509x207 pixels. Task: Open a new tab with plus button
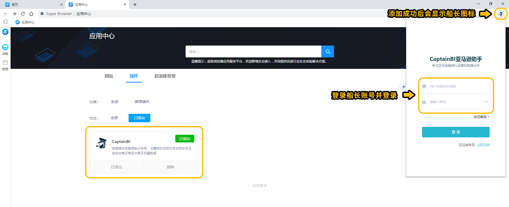(135, 4)
